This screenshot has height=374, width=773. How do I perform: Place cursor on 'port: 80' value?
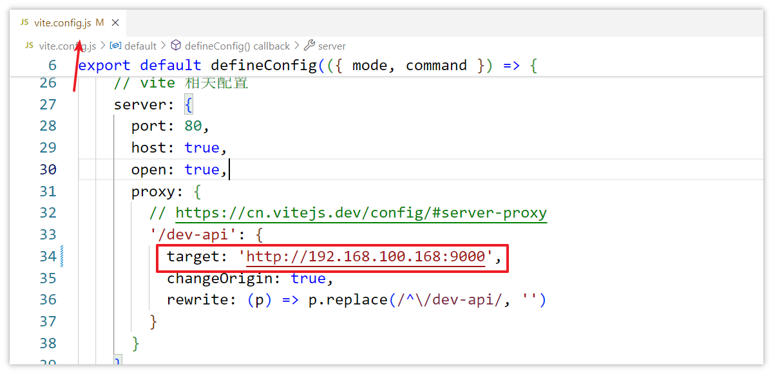point(193,126)
